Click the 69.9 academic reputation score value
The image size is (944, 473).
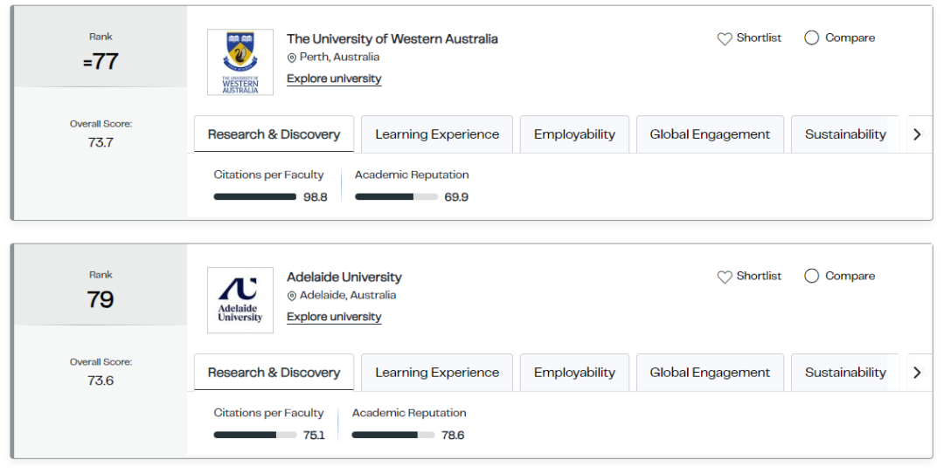coord(456,197)
